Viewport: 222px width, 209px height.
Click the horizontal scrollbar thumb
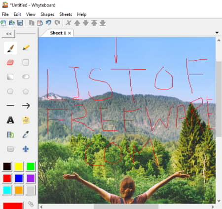(x=126, y=207)
